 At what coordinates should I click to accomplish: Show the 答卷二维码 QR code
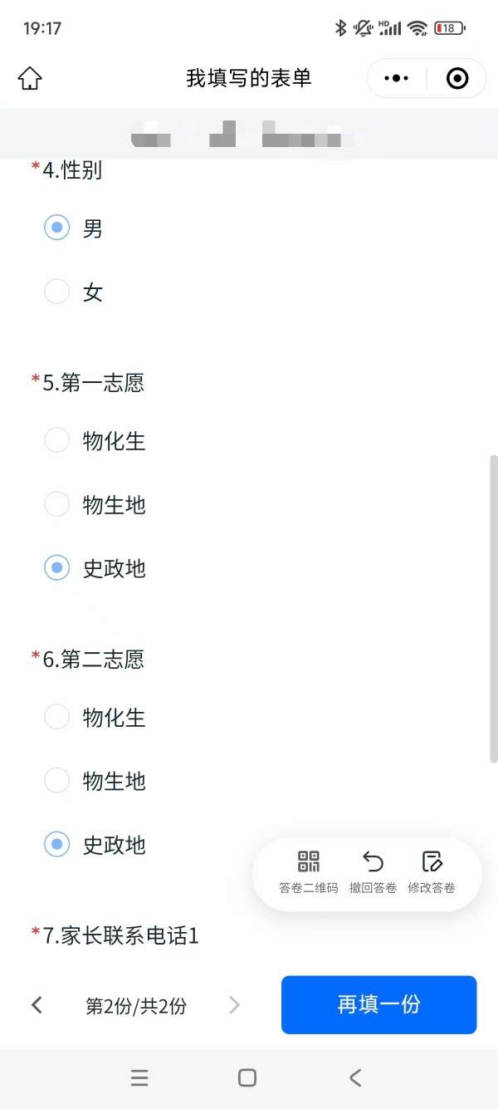[x=309, y=861]
